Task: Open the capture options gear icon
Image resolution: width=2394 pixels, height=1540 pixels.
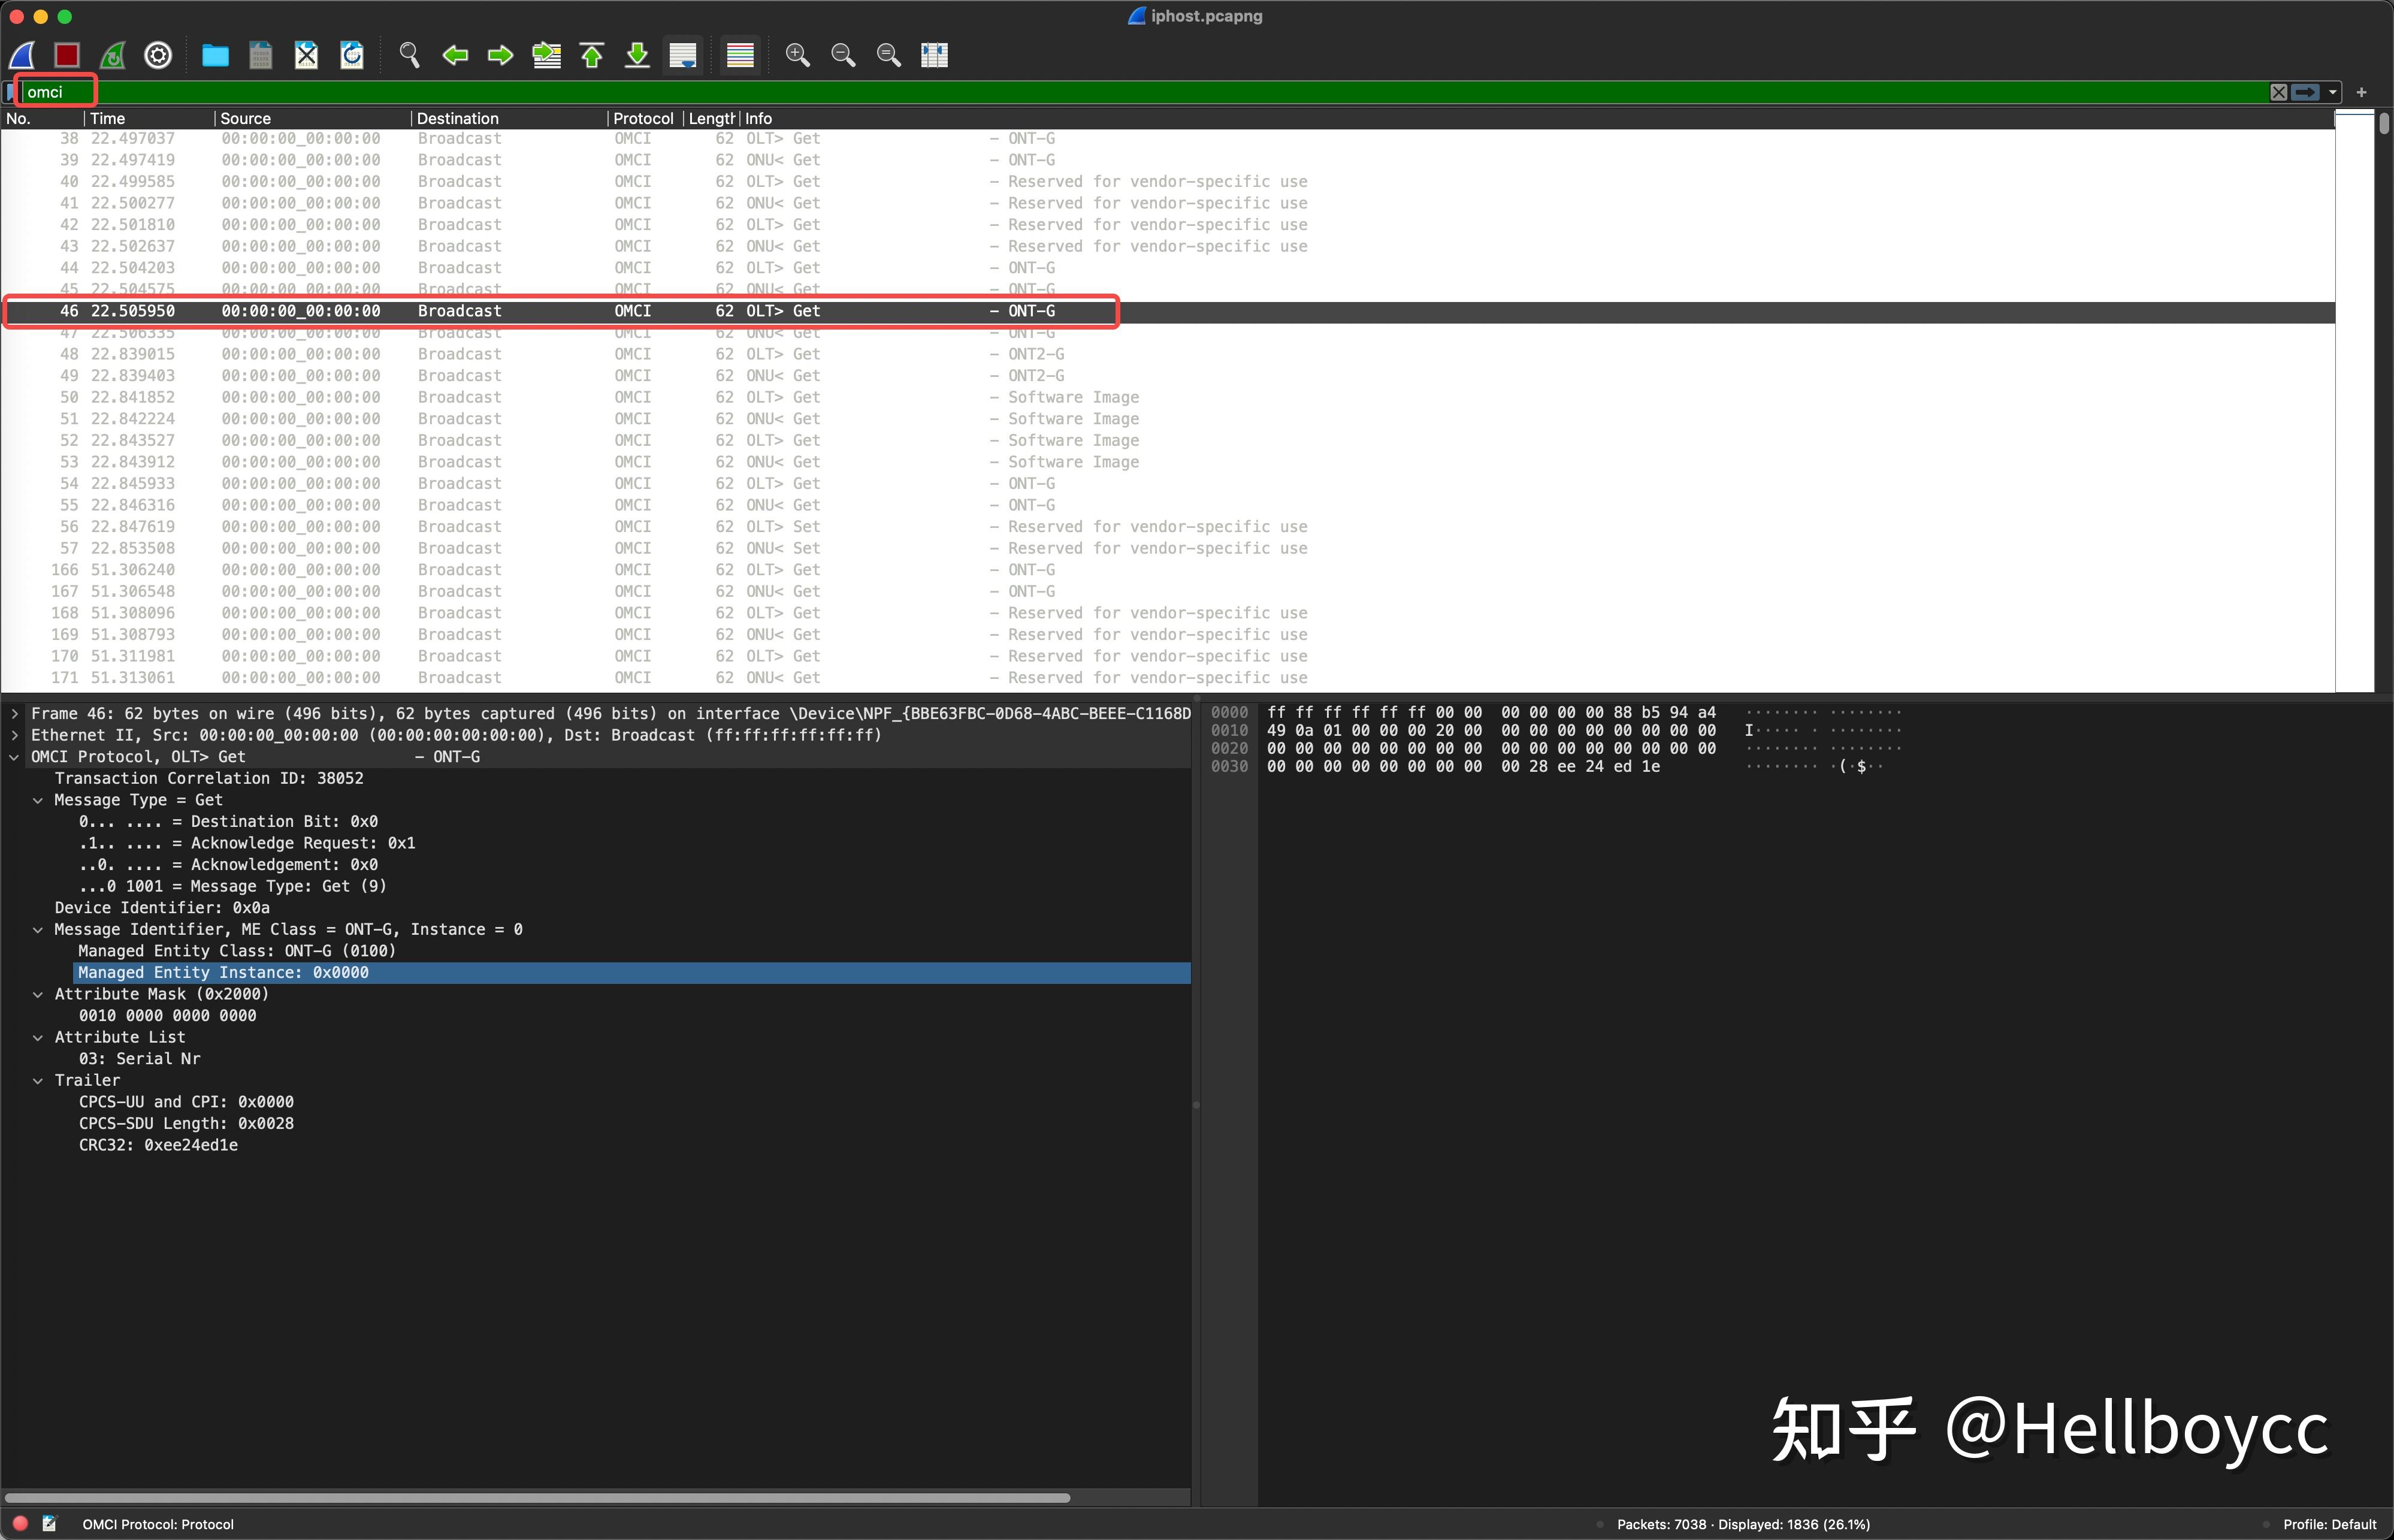Action: [x=158, y=55]
